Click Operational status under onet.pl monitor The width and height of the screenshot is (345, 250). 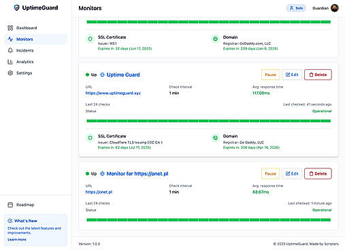(322, 210)
